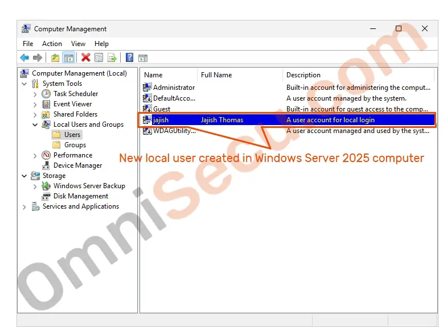This screenshot has width=443, height=332.
Task: Sort by the Description column header
Action: click(x=358, y=75)
